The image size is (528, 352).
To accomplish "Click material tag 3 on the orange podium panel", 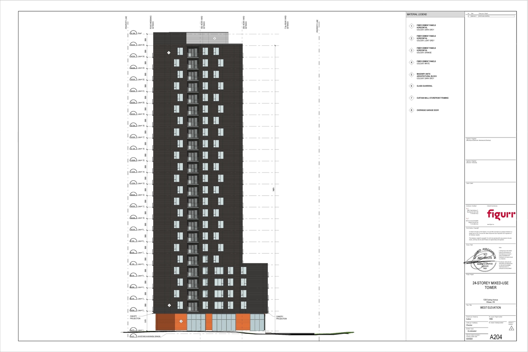I will coord(181,321).
